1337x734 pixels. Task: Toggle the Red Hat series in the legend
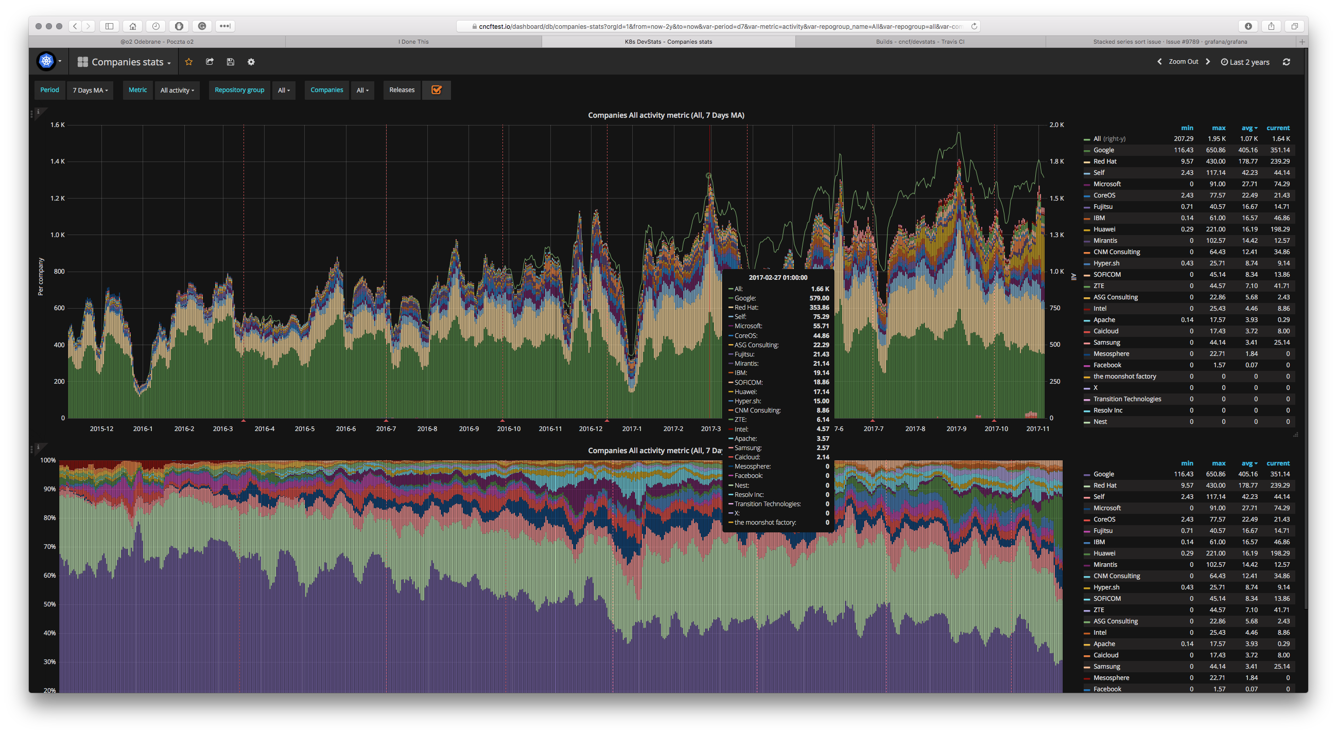click(x=1104, y=162)
